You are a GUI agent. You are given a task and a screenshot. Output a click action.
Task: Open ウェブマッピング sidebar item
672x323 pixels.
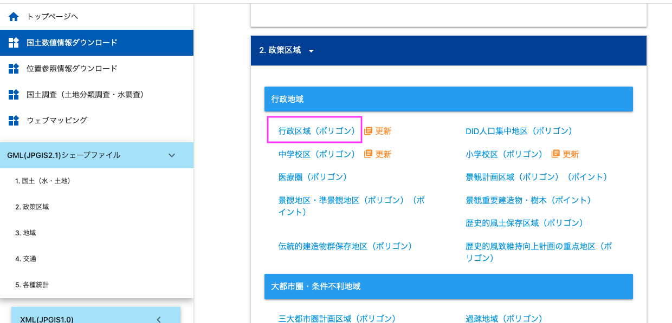(x=96, y=121)
